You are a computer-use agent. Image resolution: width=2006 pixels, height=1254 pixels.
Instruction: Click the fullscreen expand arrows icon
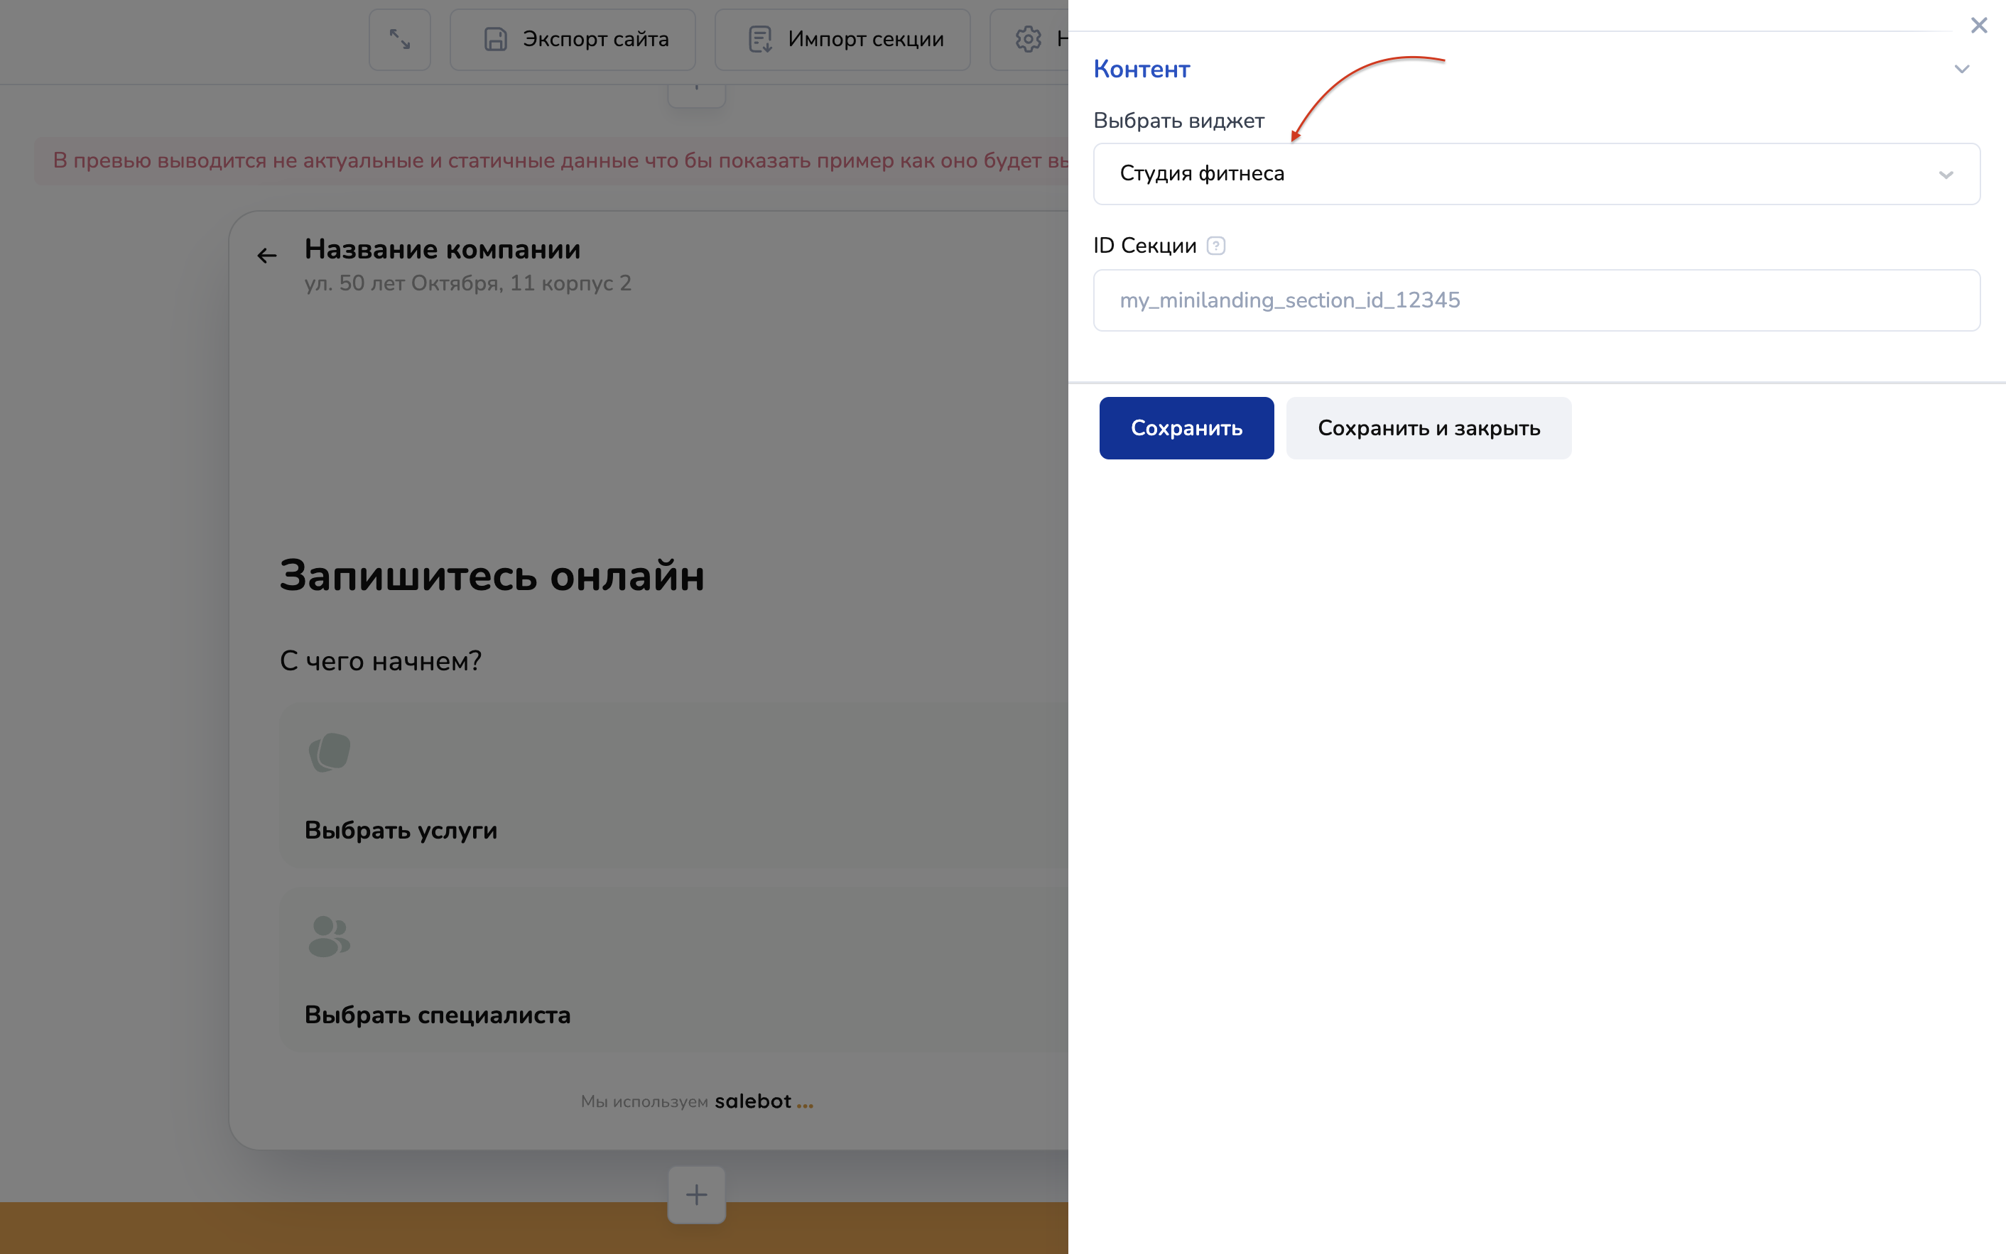(400, 39)
